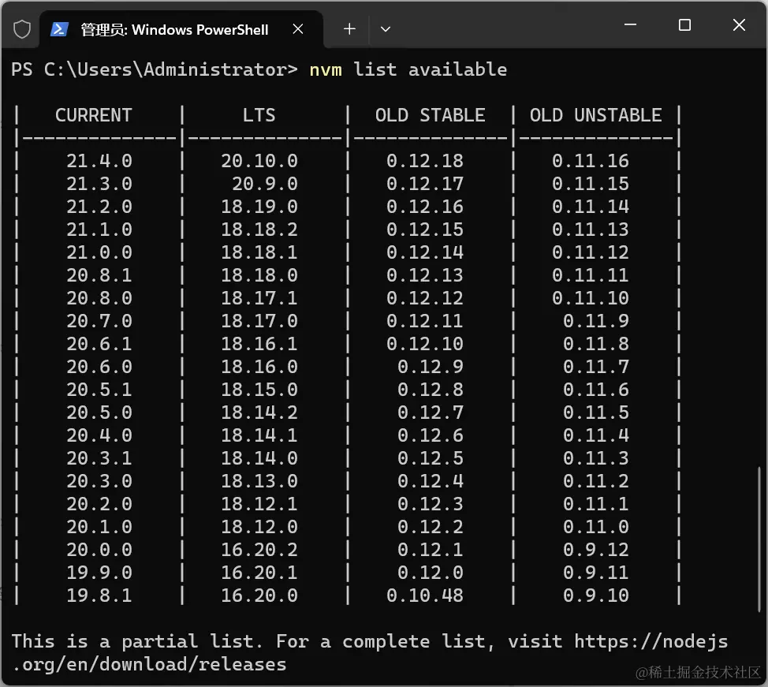768x687 pixels.
Task: Select the Windows PowerShell administrator tab
Action: 181,29
